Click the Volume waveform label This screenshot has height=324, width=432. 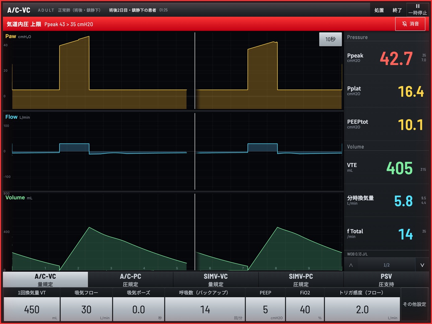click(15, 197)
